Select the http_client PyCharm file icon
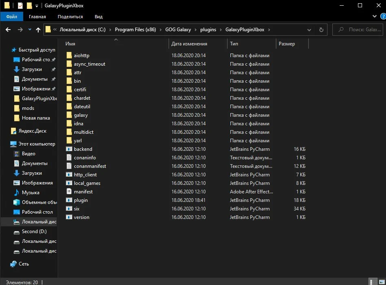Image resolution: width=386 pixels, height=285 pixels. tap(69, 174)
